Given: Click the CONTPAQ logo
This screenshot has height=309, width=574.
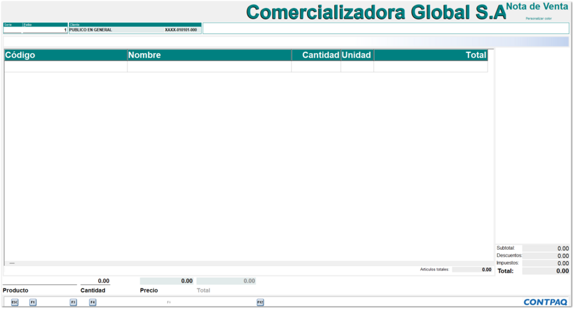Looking at the screenshot, I should [545, 302].
